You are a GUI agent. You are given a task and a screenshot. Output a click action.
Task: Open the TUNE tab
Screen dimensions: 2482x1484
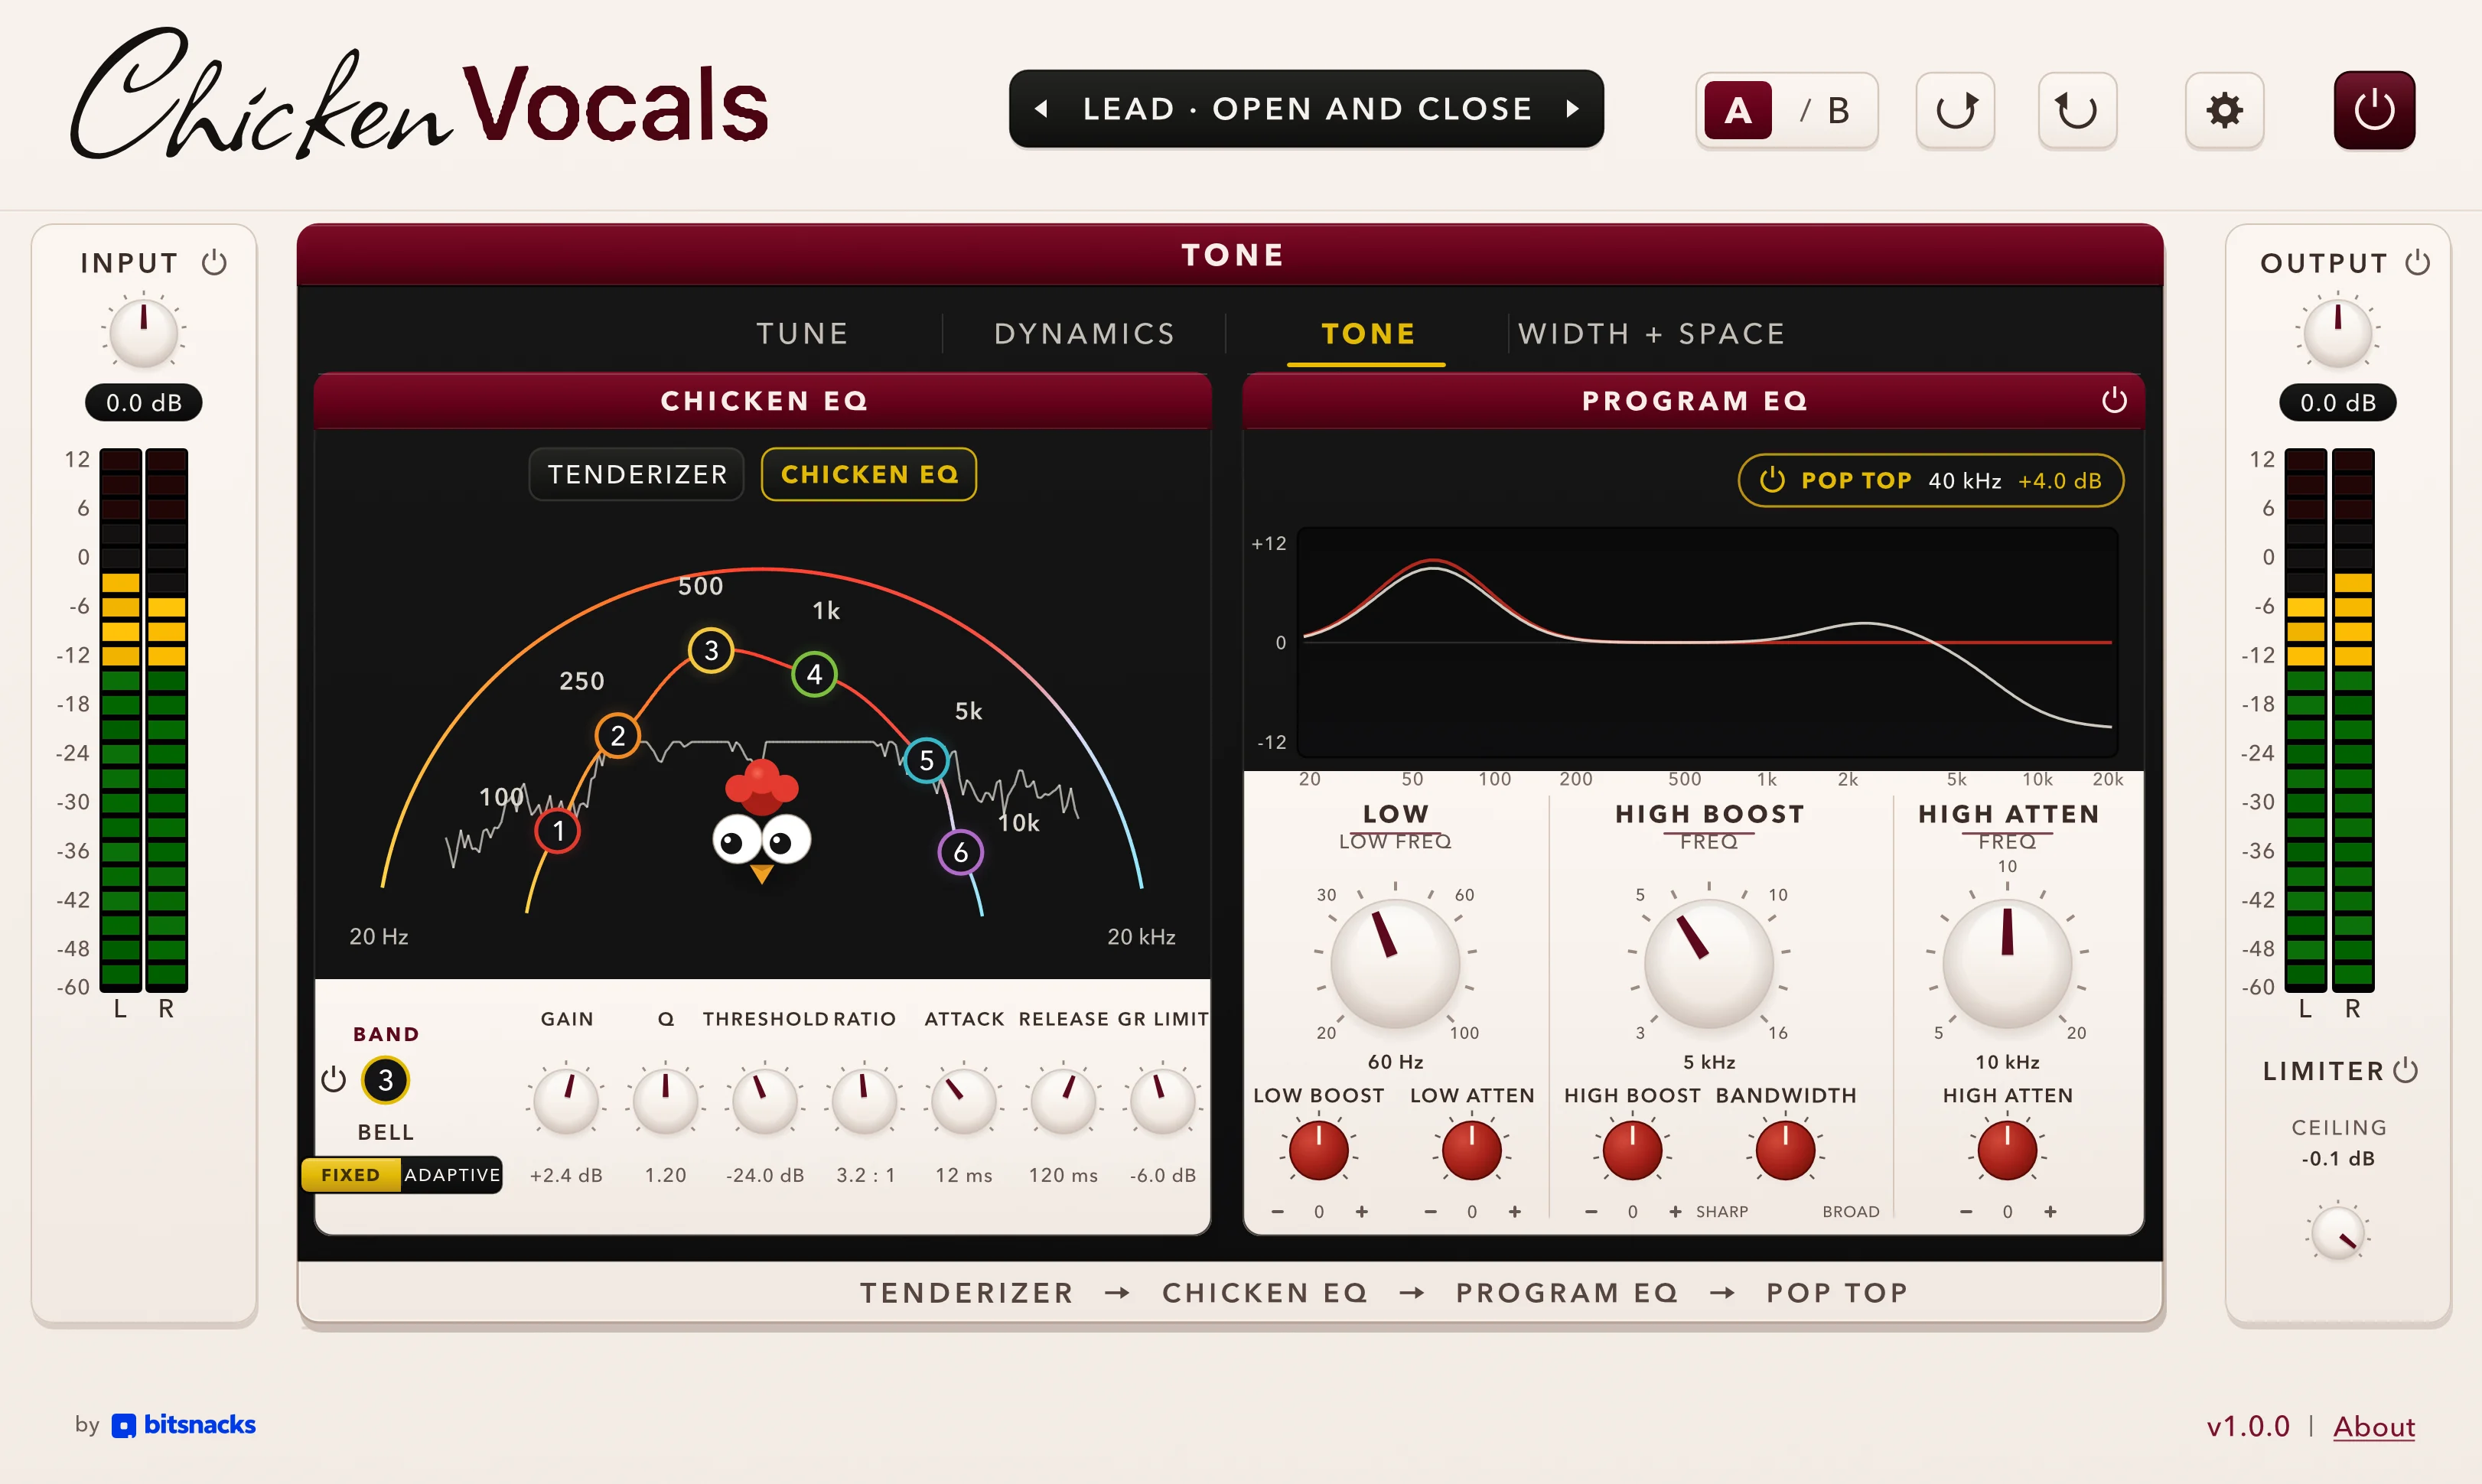802,333
